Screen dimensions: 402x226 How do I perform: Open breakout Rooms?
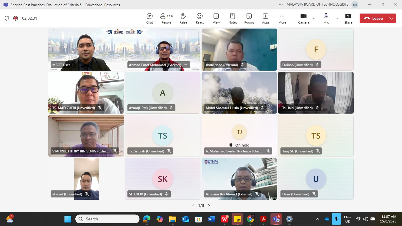click(249, 18)
